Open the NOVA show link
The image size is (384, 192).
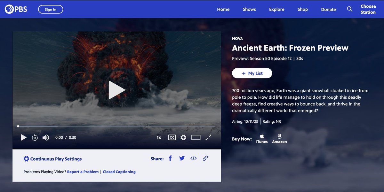click(x=237, y=39)
